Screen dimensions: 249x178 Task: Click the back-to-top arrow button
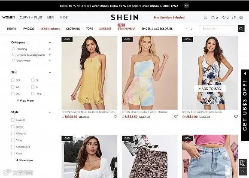[243, 172]
